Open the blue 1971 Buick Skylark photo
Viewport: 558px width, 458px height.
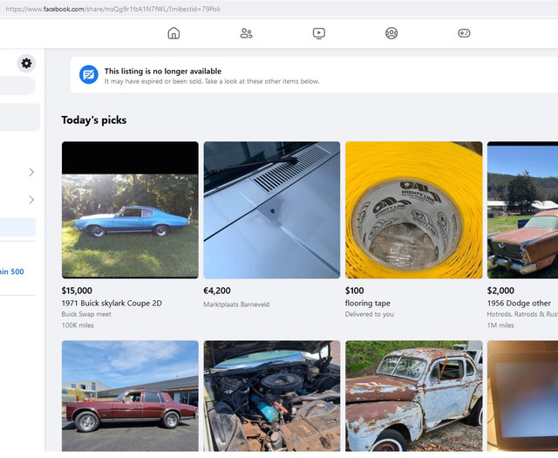coord(130,209)
